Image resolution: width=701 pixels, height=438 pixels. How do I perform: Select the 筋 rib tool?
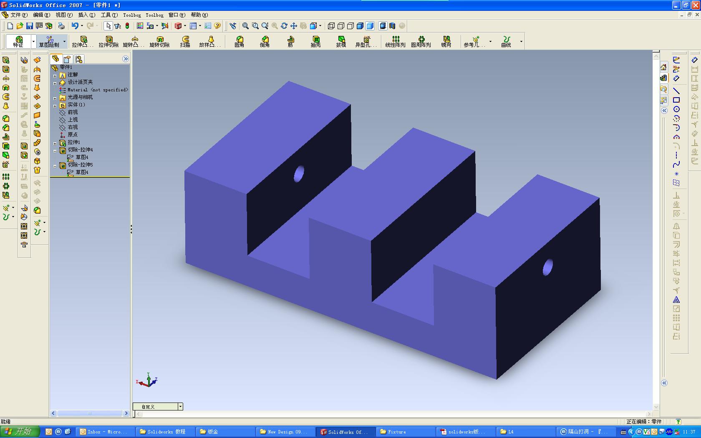[x=290, y=42]
